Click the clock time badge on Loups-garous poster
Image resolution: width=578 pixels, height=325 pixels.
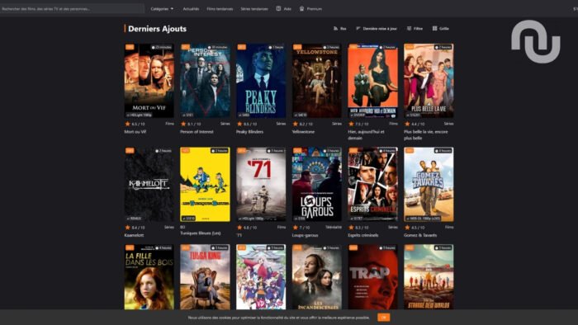tap(331, 150)
